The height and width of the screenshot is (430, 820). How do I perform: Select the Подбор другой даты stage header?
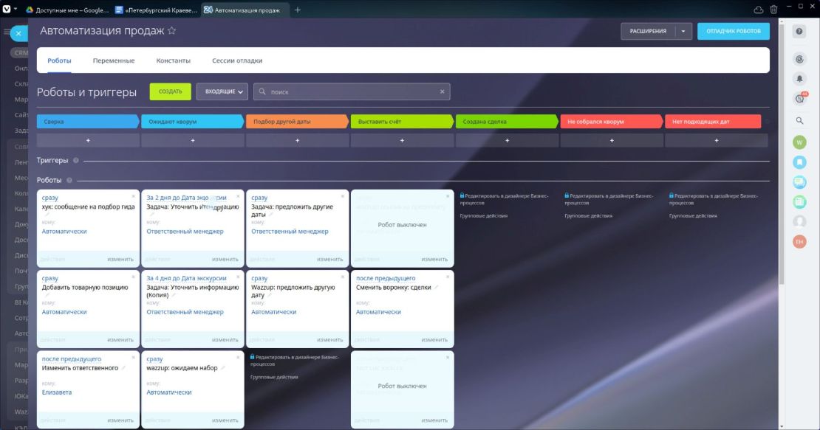tap(297, 122)
